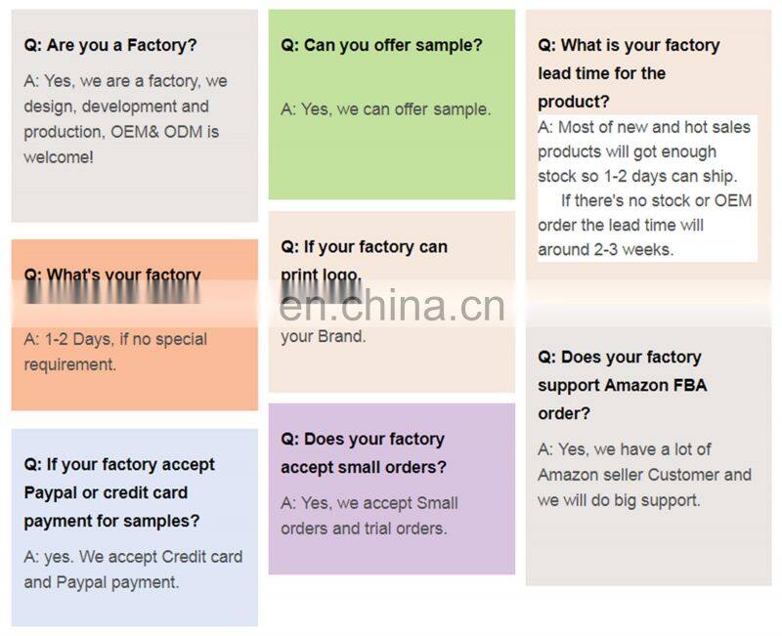Viewport: 782px width, 636px height.
Task: Click the partially hidden "What's your factory" question
Action: click(112, 276)
